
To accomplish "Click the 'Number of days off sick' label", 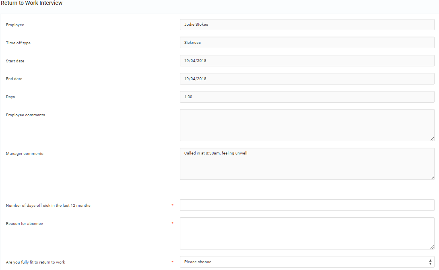I will tap(48, 206).
